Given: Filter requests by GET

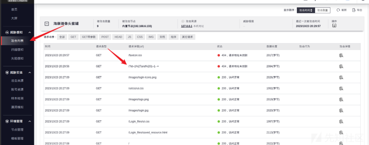Looking at the screenshot, I should pyautogui.click(x=73, y=37).
